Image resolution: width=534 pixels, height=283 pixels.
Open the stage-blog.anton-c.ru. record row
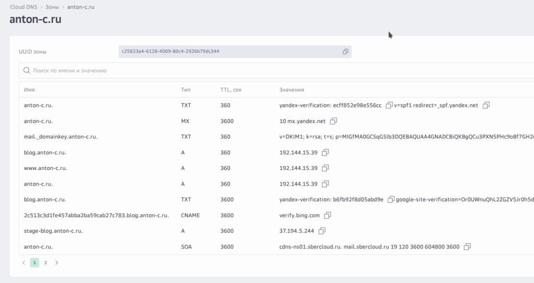53,231
